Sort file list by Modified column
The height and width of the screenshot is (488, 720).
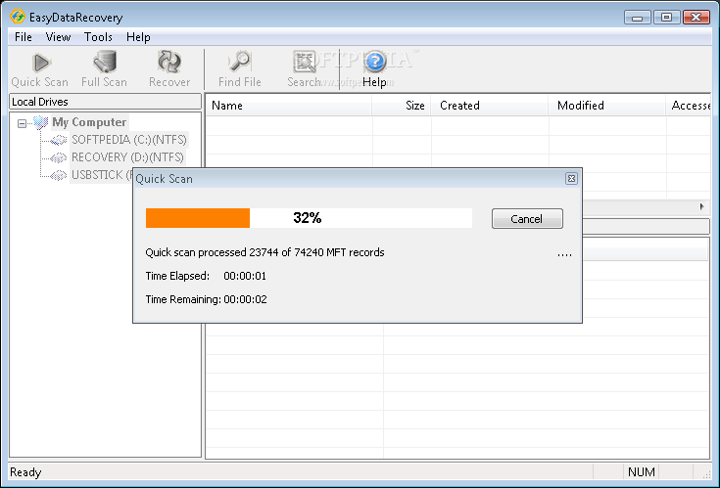point(607,106)
